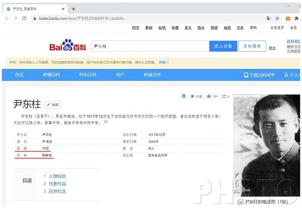Click 尹东柱的概述图 caption
The height and width of the screenshot is (210, 302).
[x=266, y=202]
